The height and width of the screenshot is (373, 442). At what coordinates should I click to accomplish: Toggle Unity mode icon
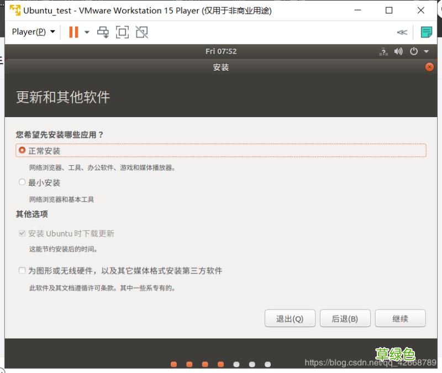point(142,32)
